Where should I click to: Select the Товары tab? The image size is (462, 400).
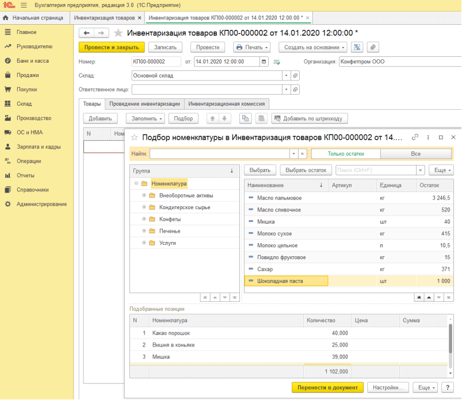92,103
